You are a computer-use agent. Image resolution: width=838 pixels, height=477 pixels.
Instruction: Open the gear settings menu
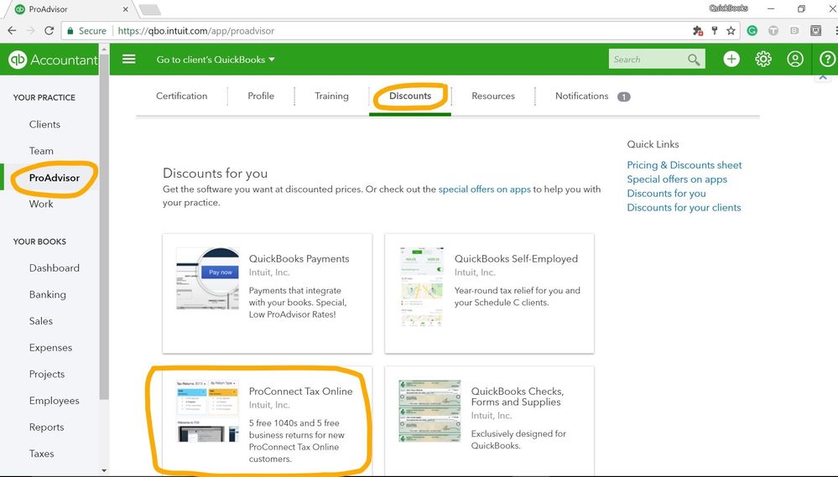[x=763, y=59]
